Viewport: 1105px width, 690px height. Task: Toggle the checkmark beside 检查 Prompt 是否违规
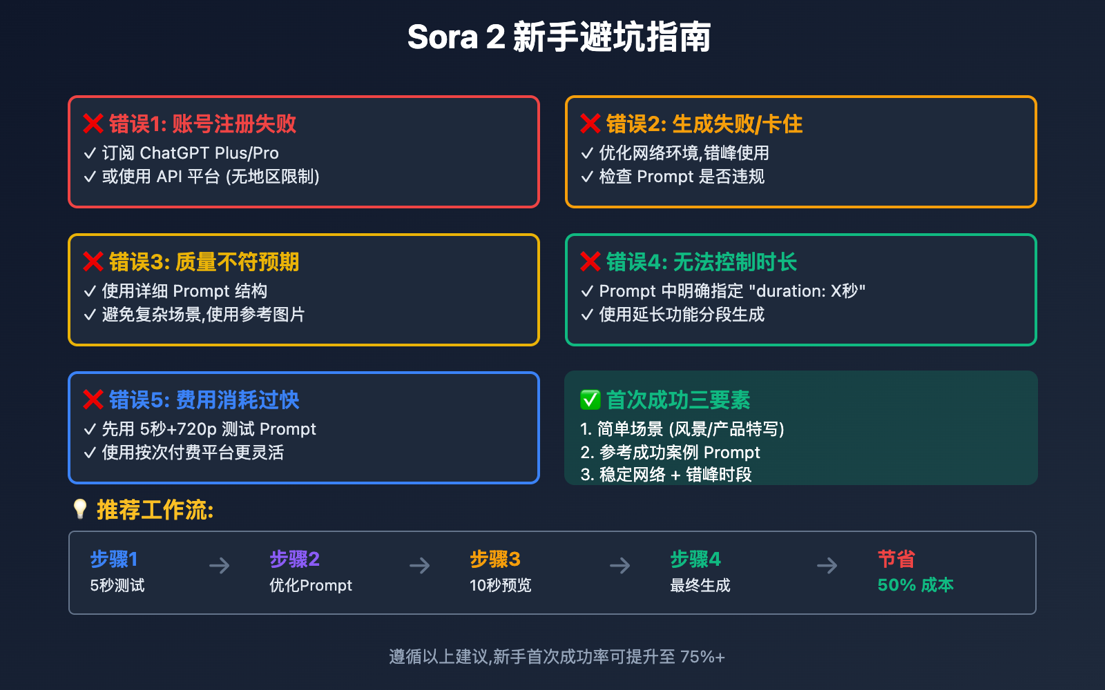[x=587, y=177]
